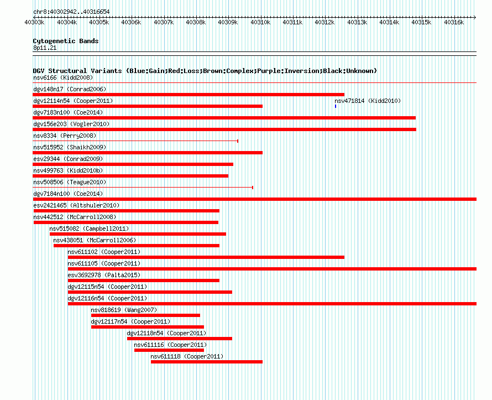The height and width of the screenshot is (400, 492).
Task: Click the blue nsv471814 gain marker
Action: pyautogui.click(x=336, y=106)
